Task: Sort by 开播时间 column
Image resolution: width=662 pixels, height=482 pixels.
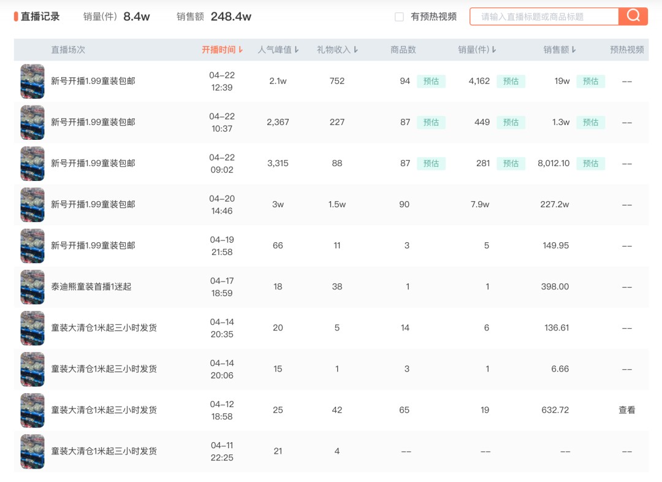Action: [222, 50]
